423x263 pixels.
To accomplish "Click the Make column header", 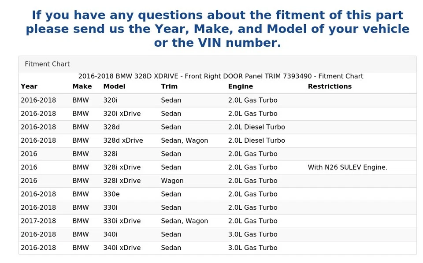I will [x=82, y=86].
